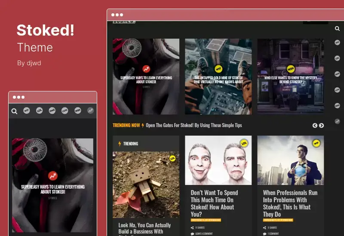
Task: Tap the WIN icon in the mobile preview toolbar
Action: (x=78, y=111)
